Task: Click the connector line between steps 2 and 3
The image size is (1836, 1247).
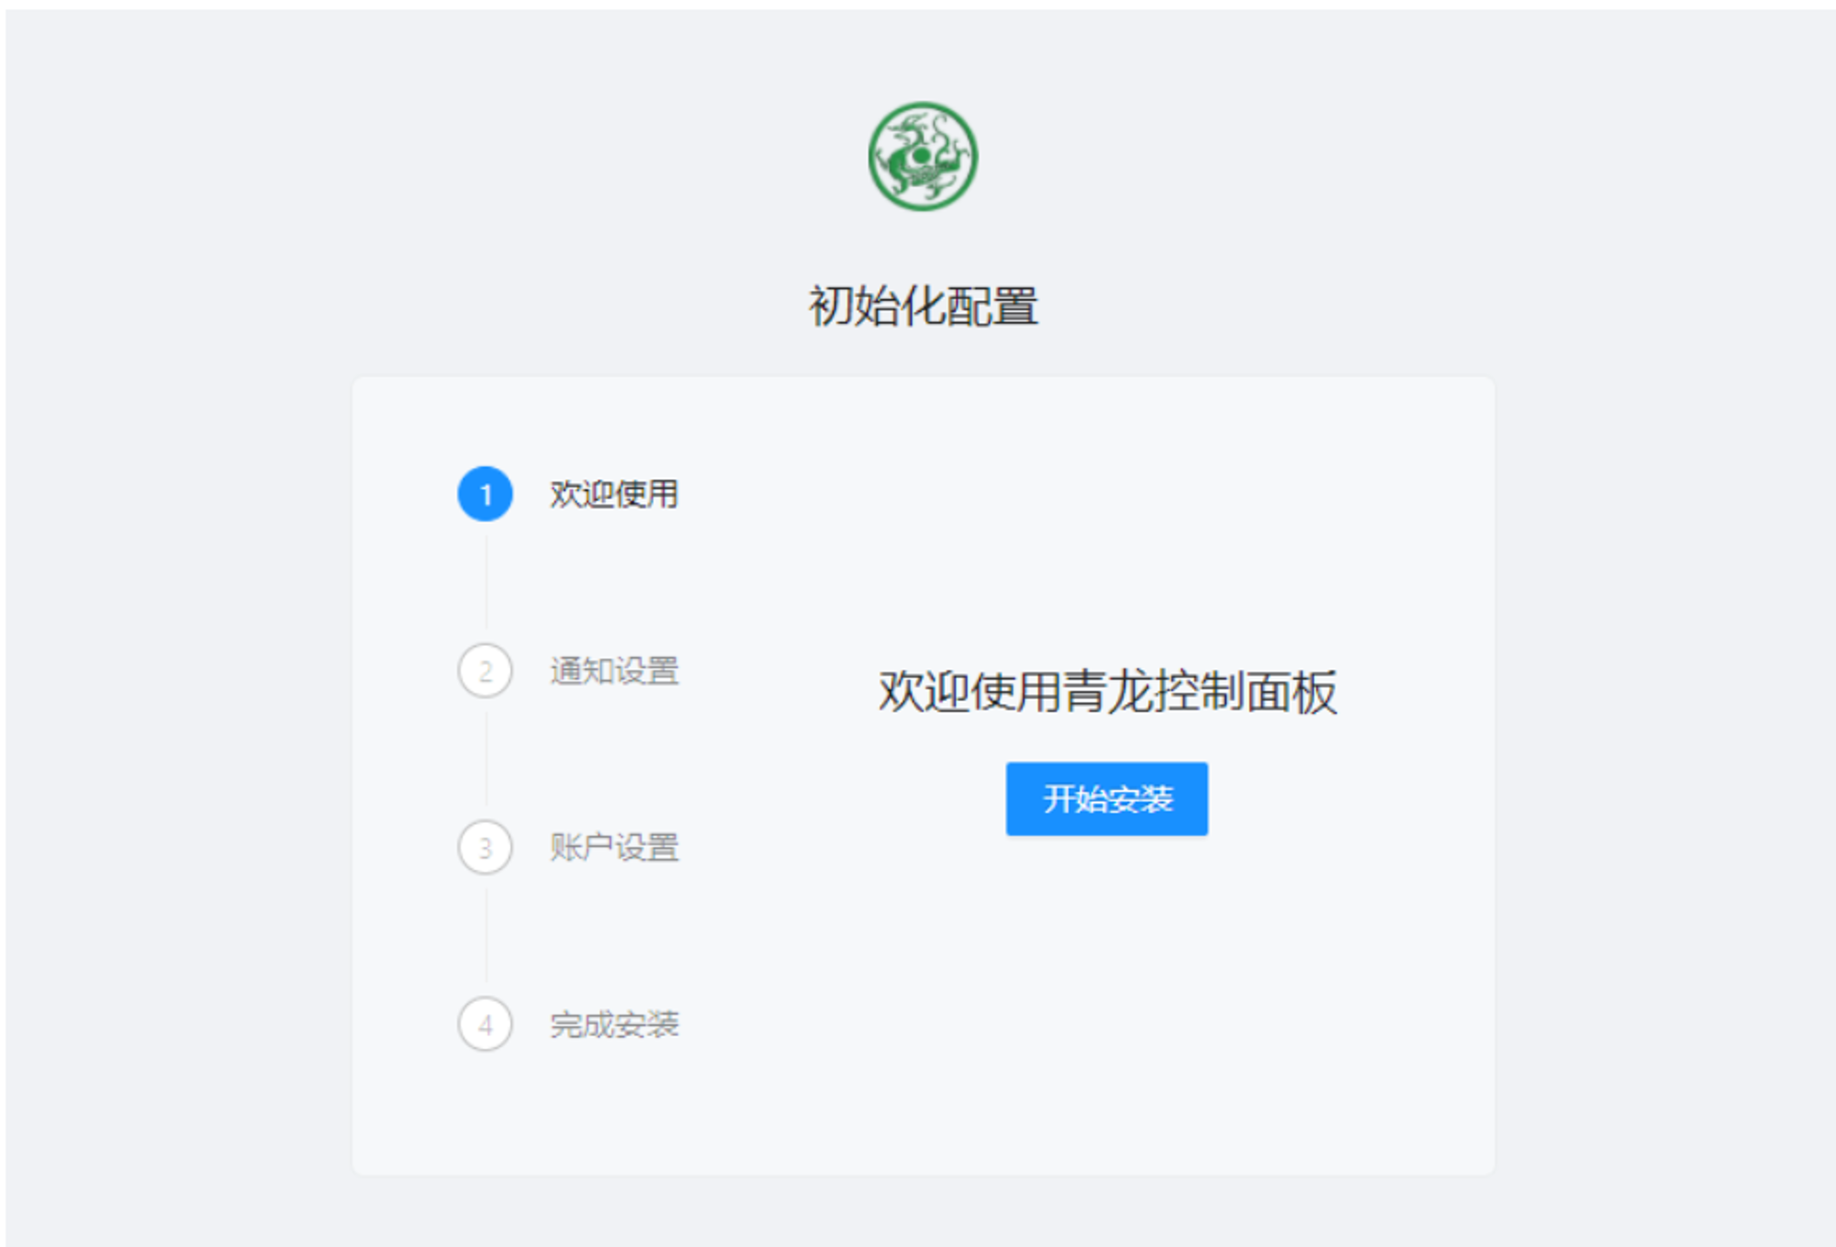Action: tap(486, 759)
